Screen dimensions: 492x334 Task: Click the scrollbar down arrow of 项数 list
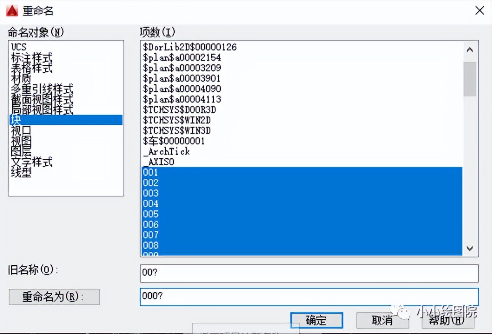point(470,249)
